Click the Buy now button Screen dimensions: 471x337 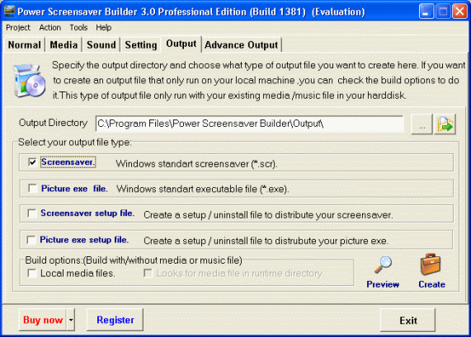(43, 320)
